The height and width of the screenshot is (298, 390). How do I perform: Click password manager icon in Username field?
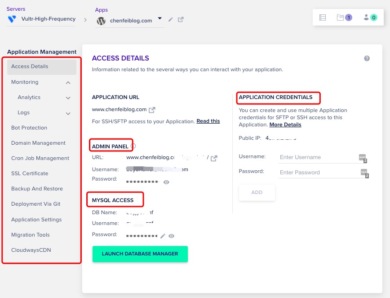363,158
